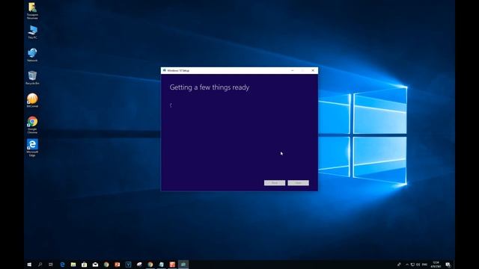Show hidden system tray icons
The width and height of the screenshot is (479, 269).
(407, 265)
